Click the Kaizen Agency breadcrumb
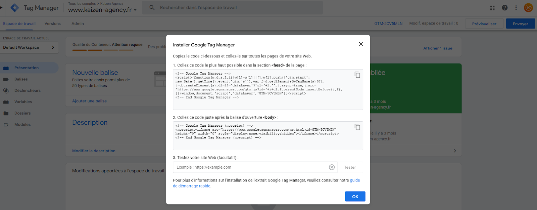 112,4
